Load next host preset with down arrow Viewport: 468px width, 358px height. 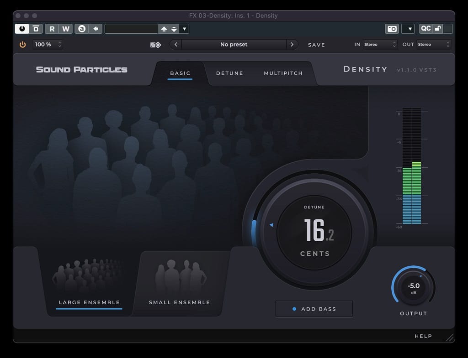click(x=174, y=29)
